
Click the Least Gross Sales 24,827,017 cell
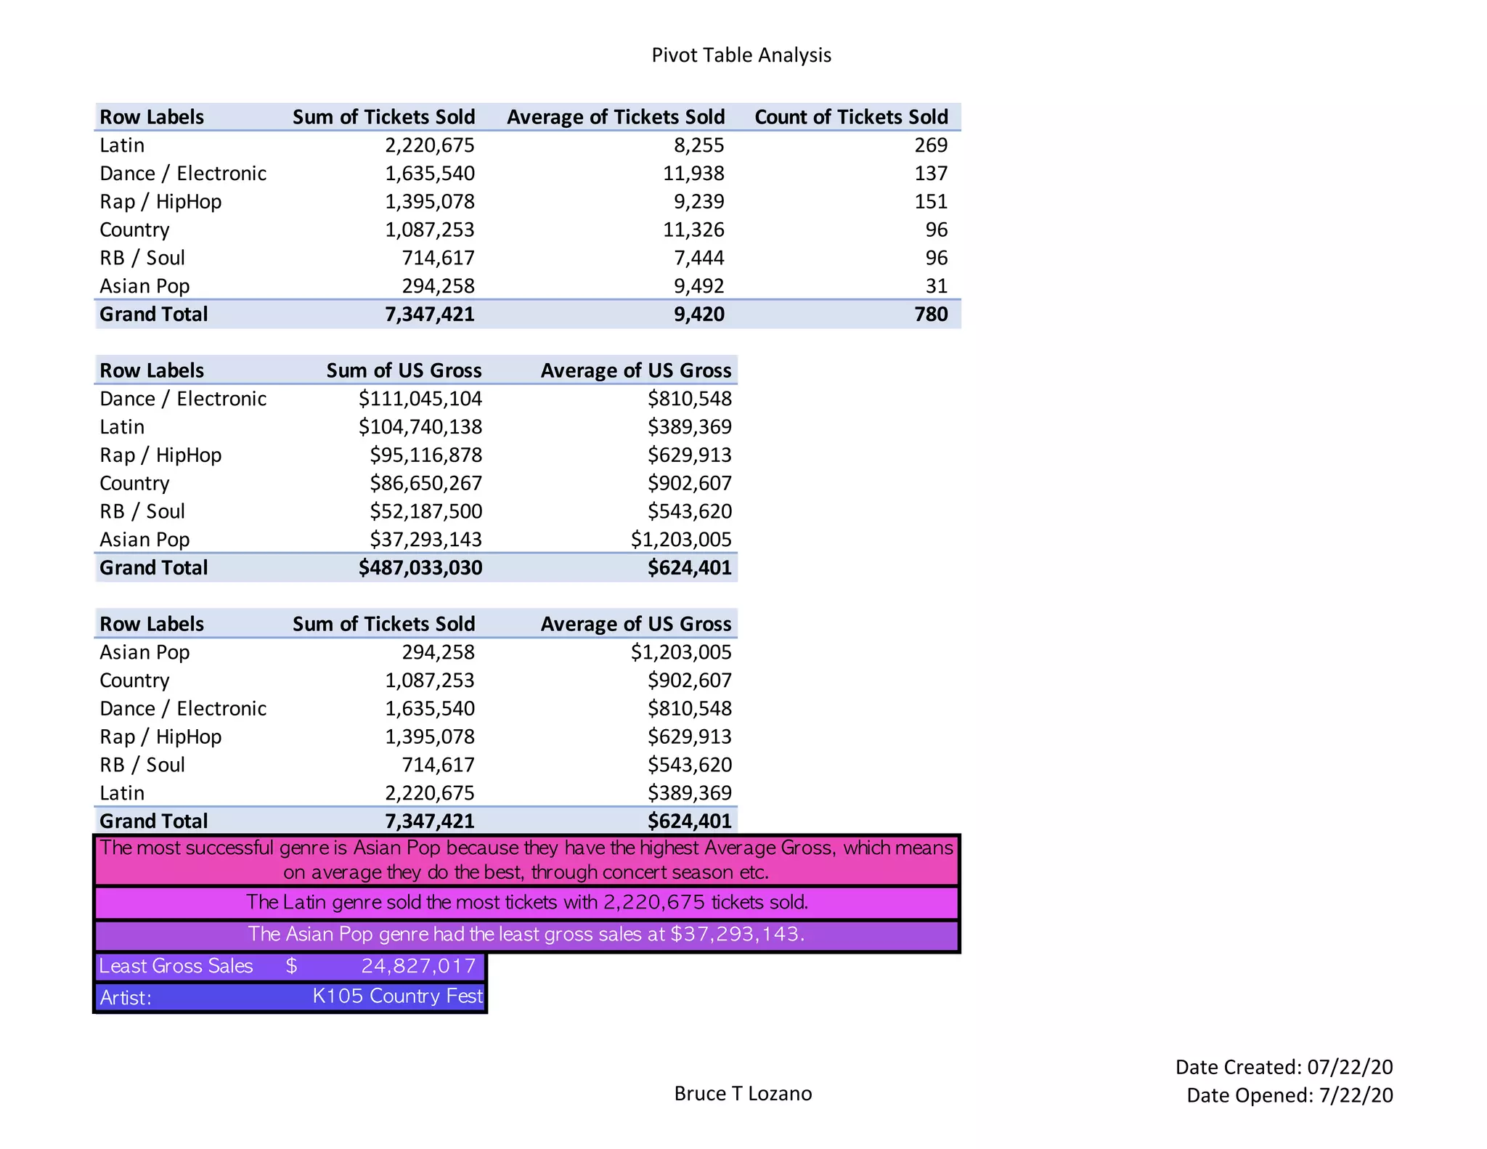(418, 966)
